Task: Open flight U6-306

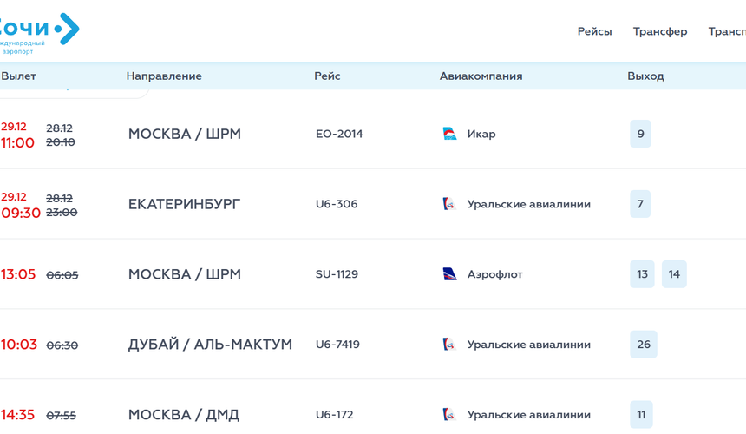Action: [x=337, y=204]
